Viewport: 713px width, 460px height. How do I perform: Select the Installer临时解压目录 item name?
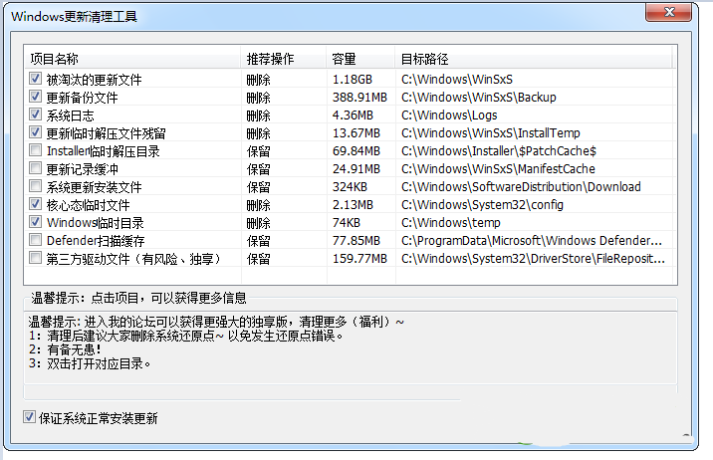pyautogui.click(x=104, y=151)
